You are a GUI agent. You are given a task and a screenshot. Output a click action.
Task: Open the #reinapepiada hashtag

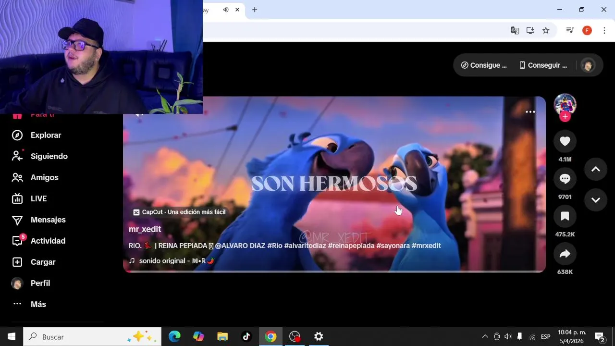pyautogui.click(x=351, y=246)
